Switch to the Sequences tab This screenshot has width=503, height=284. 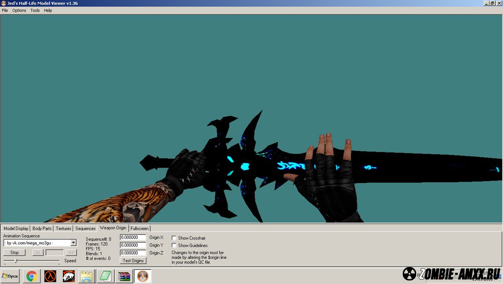point(85,228)
